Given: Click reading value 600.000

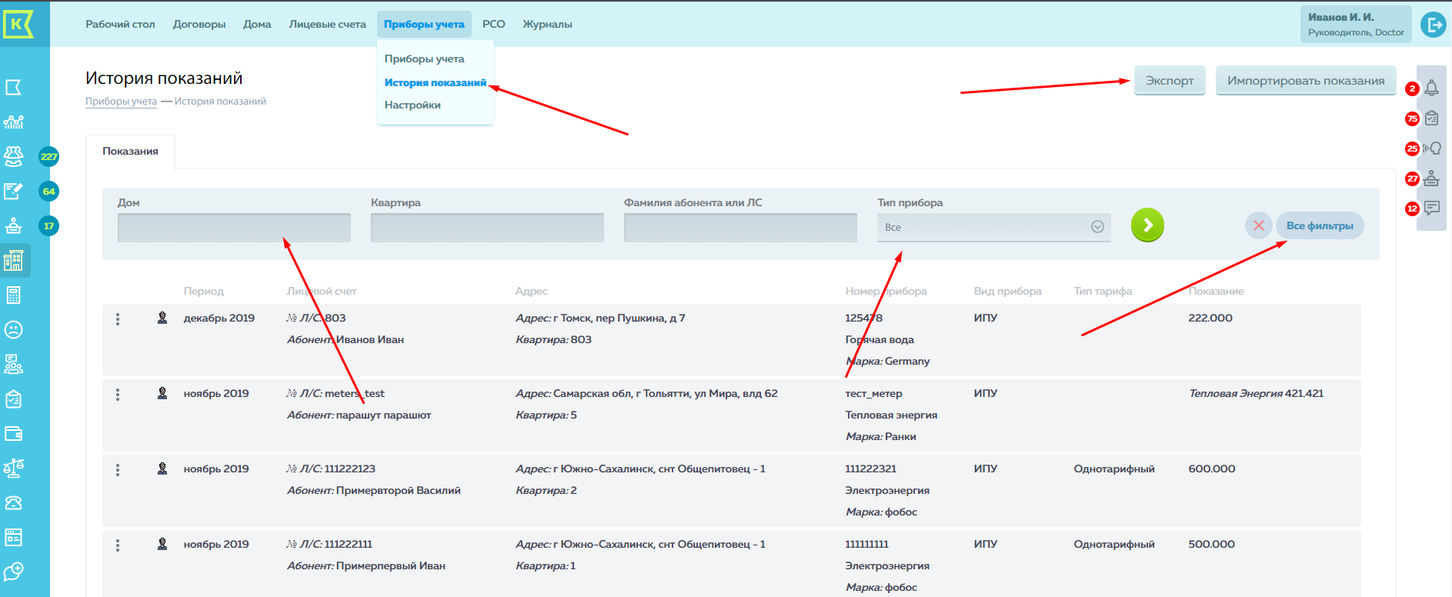Looking at the screenshot, I should [x=1212, y=469].
